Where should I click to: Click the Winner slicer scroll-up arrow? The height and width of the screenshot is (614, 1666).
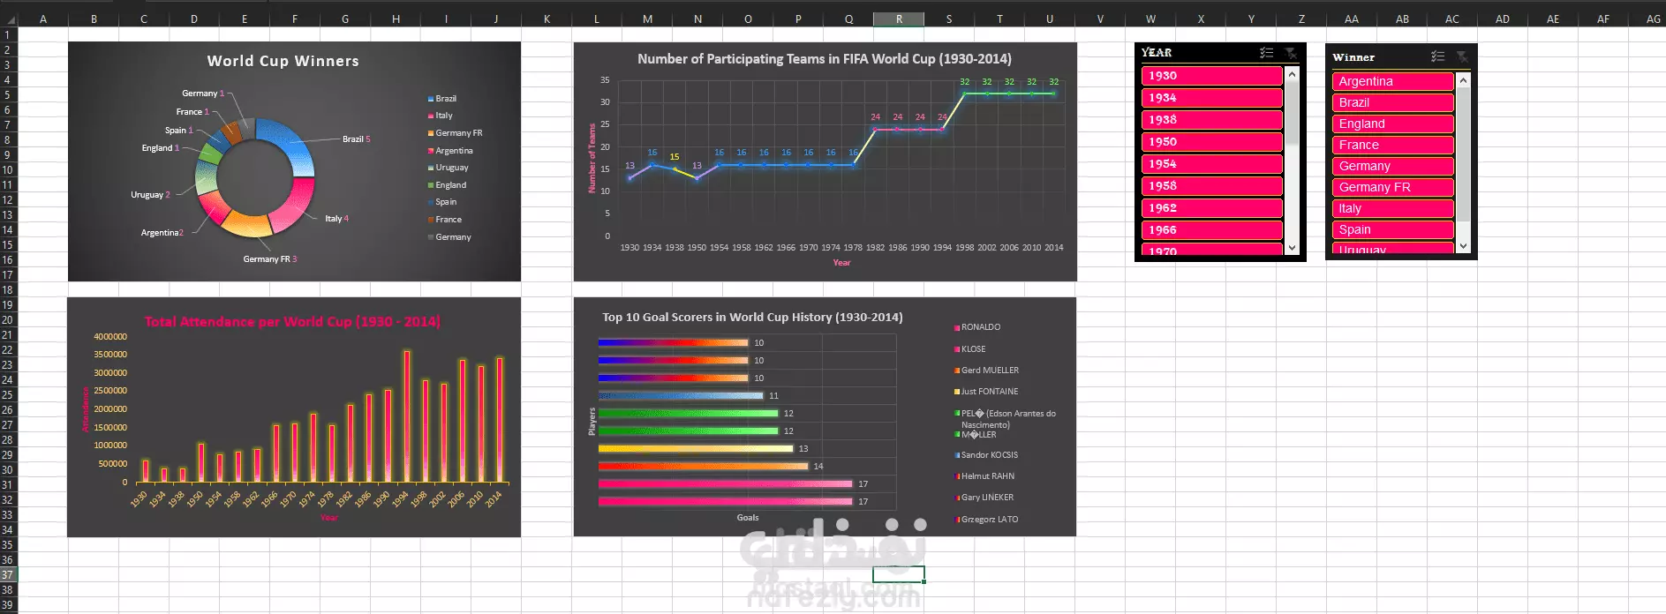1463,80
